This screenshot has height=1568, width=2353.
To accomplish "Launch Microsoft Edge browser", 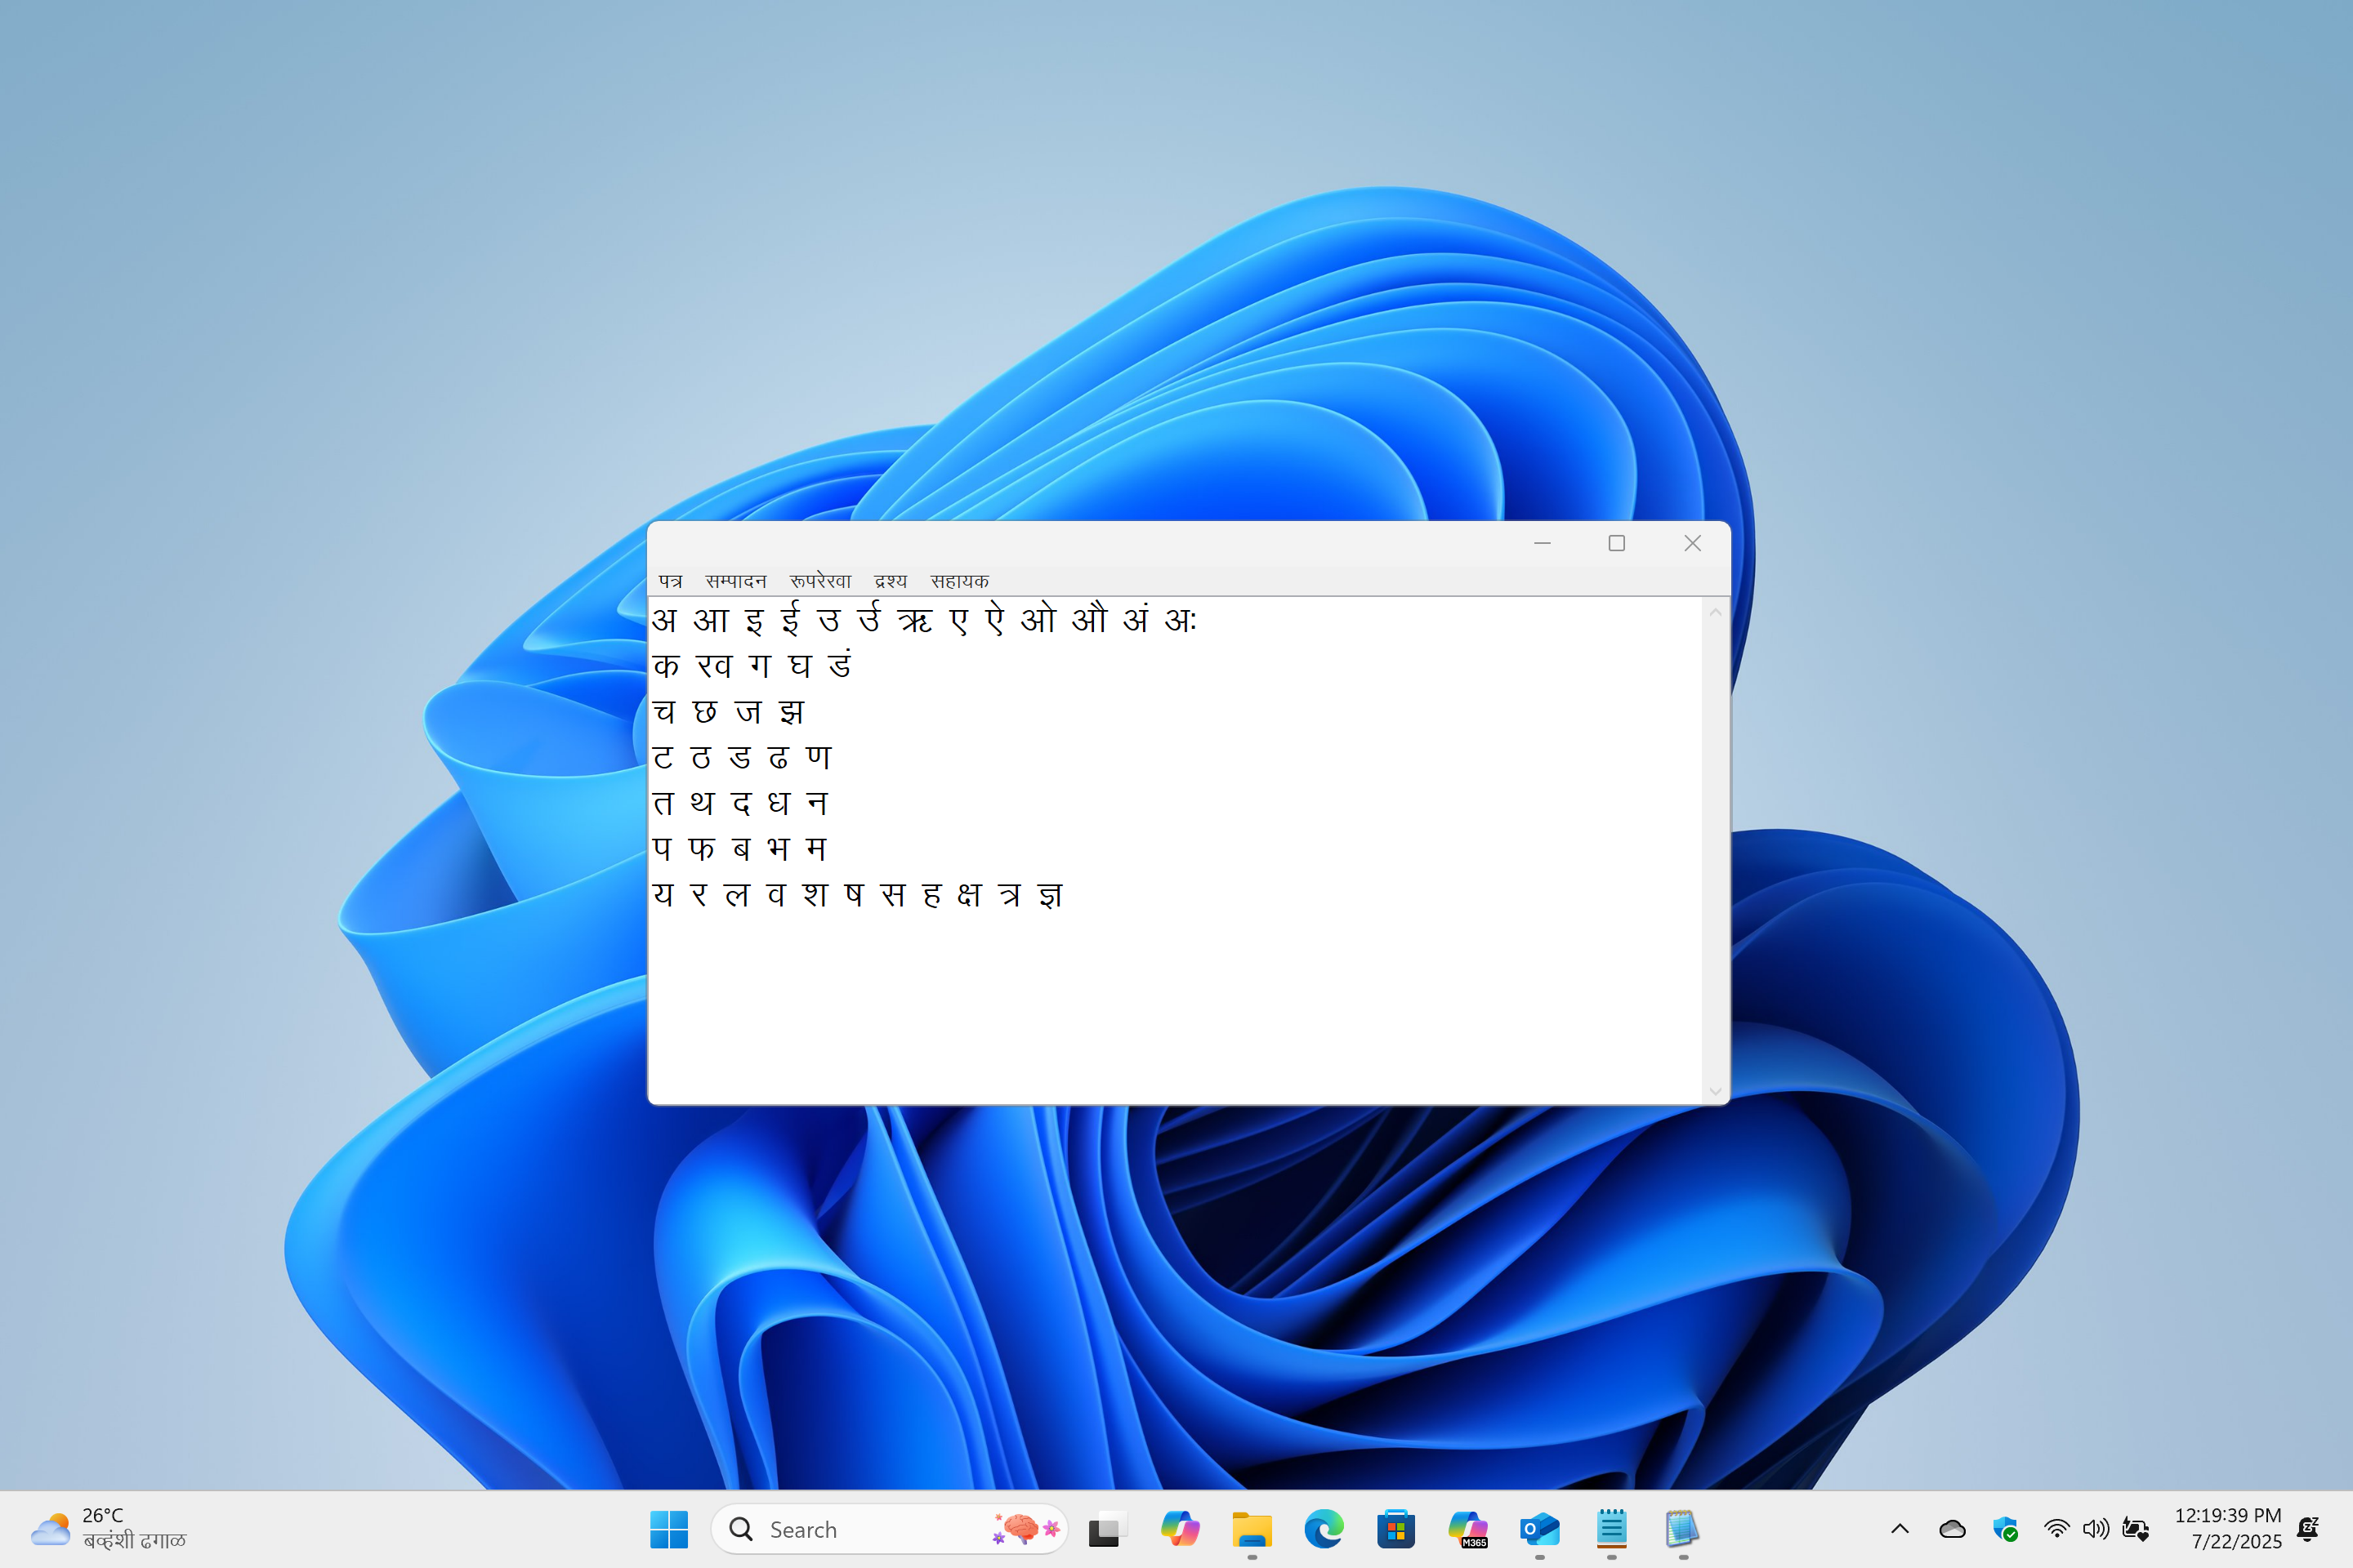I will coord(1324,1529).
